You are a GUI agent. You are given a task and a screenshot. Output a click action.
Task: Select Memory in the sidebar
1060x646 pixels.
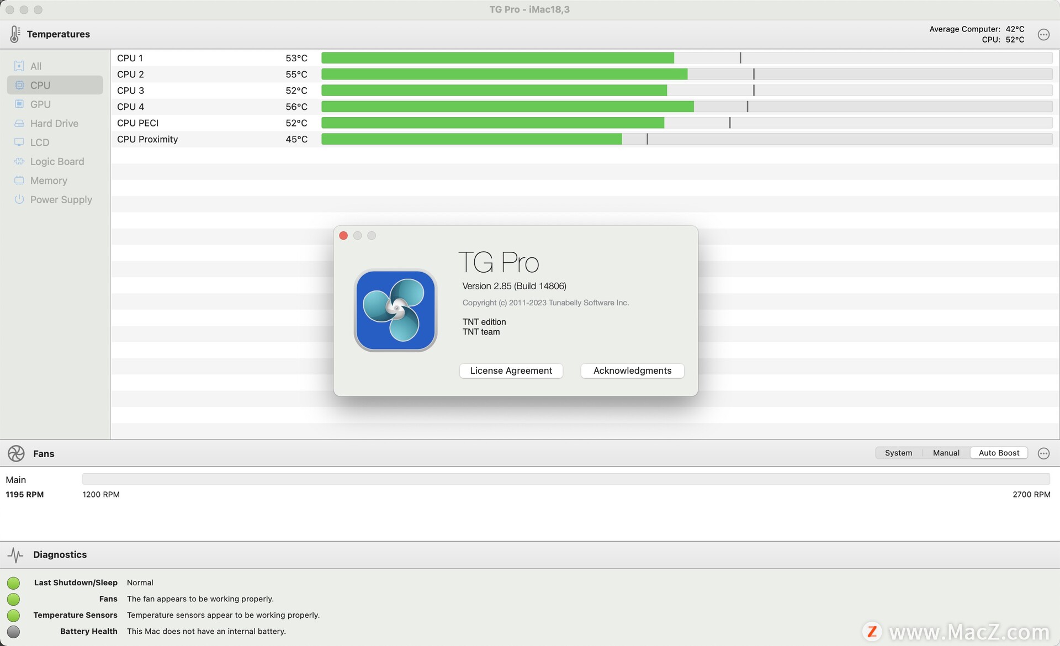pyautogui.click(x=55, y=181)
